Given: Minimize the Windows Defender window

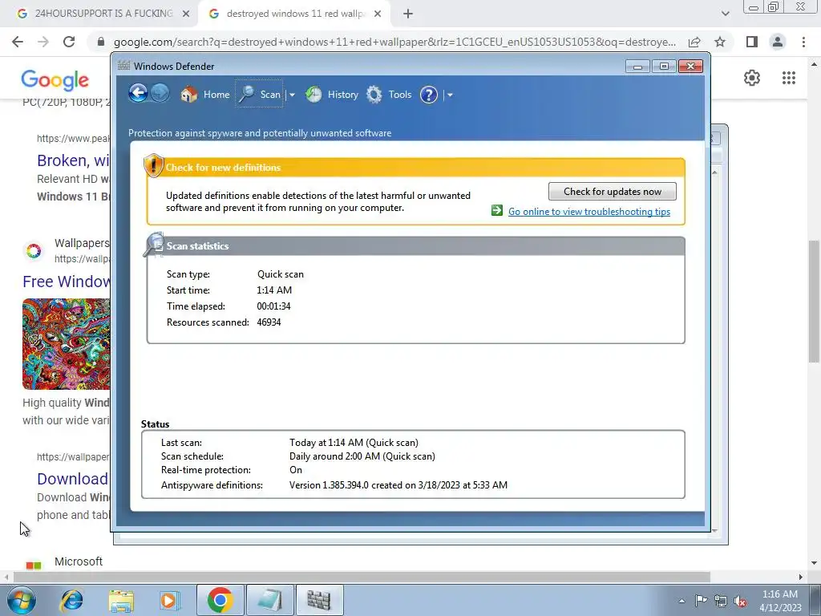Looking at the screenshot, I should (637, 66).
